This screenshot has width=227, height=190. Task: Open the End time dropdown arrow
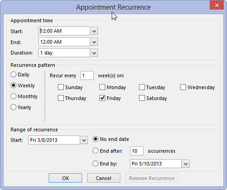(x=94, y=42)
